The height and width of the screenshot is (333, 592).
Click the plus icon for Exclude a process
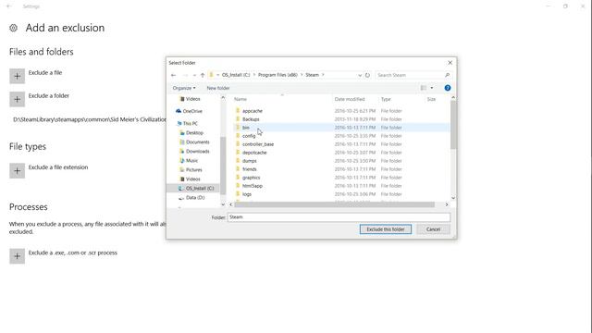coord(17,256)
